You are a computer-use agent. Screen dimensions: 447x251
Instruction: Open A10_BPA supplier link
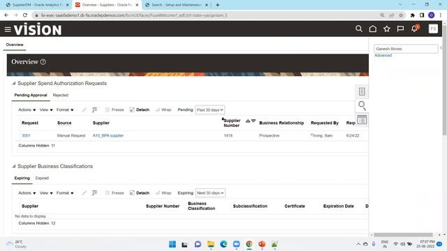pyautogui.click(x=108, y=135)
